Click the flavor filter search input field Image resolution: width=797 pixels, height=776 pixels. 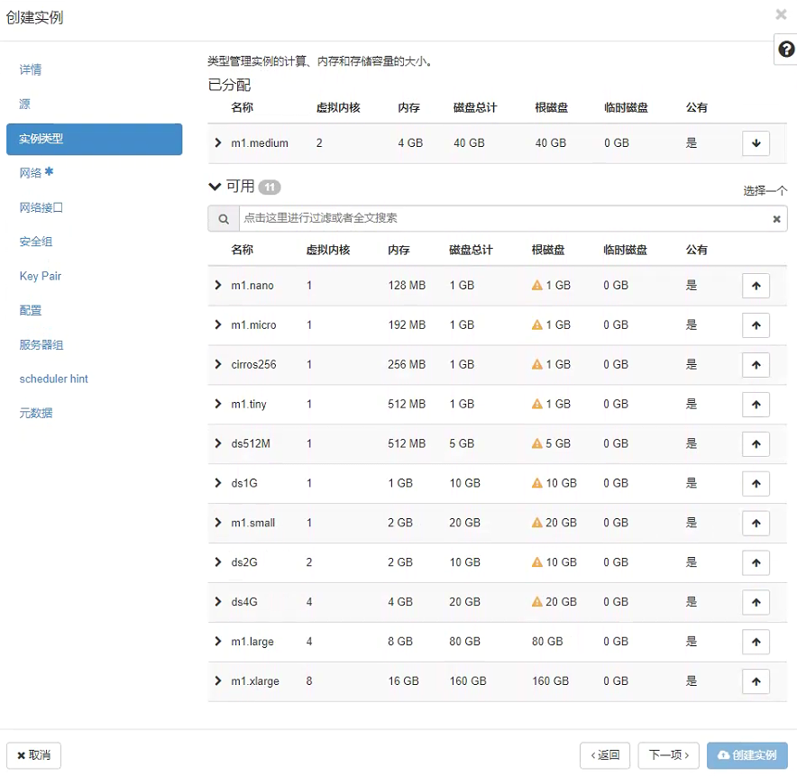[502, 219]
